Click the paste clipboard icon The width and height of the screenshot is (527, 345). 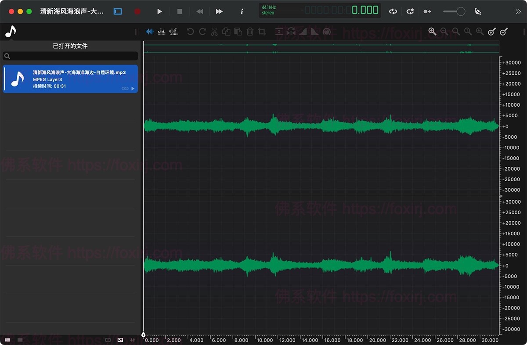pos(238,32)
